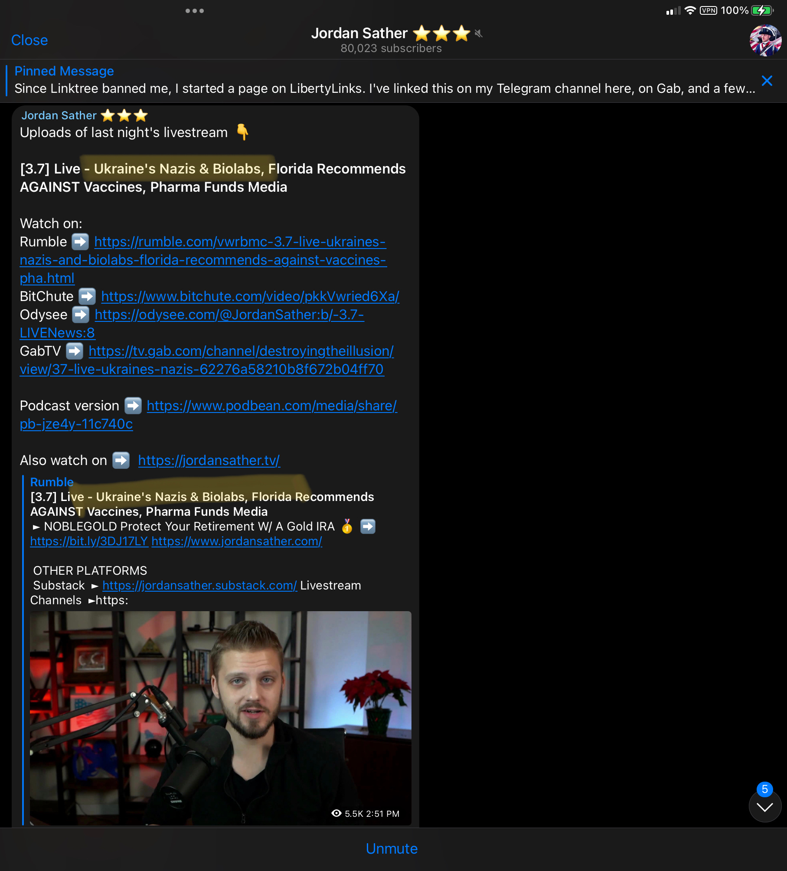The height and width of the screenshot is (871, 787).
Task: Tap the cellular signal bars icon
Action: [x=673, y=11]
